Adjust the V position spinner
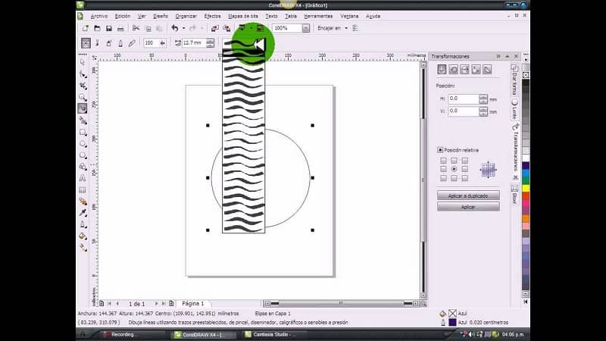The image size is (606, 341). point(483,111)
